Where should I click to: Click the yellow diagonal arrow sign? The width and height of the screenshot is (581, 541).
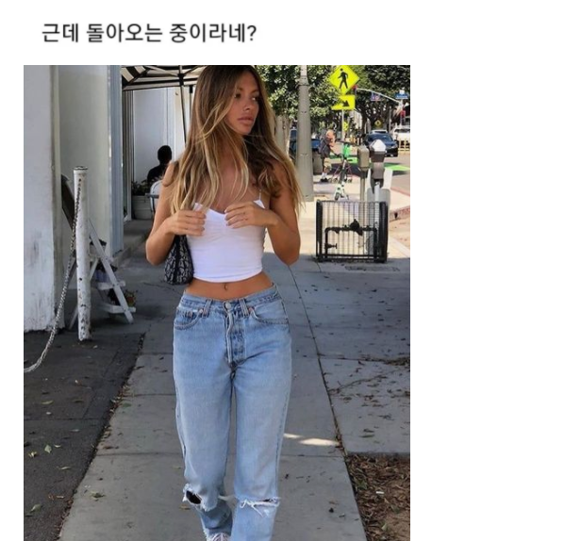344,103
